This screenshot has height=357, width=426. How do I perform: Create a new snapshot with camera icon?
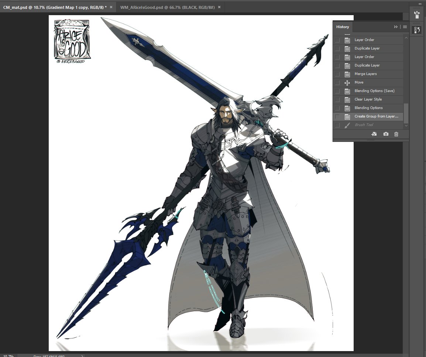[x=386, y=134]
